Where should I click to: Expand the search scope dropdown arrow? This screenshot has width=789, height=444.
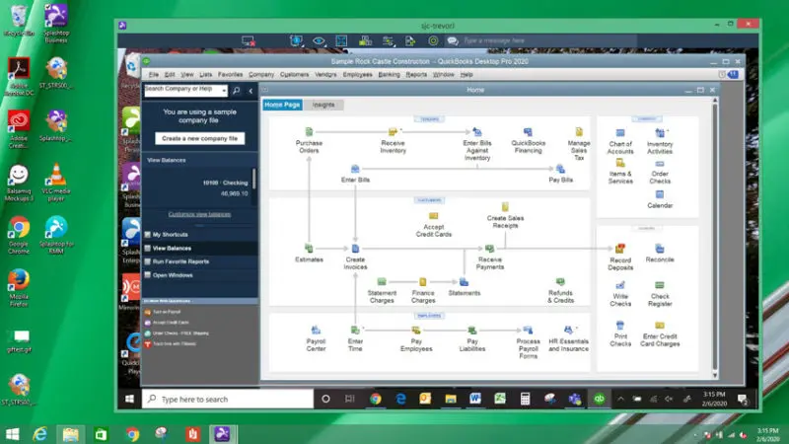click(x=224, y=91)
